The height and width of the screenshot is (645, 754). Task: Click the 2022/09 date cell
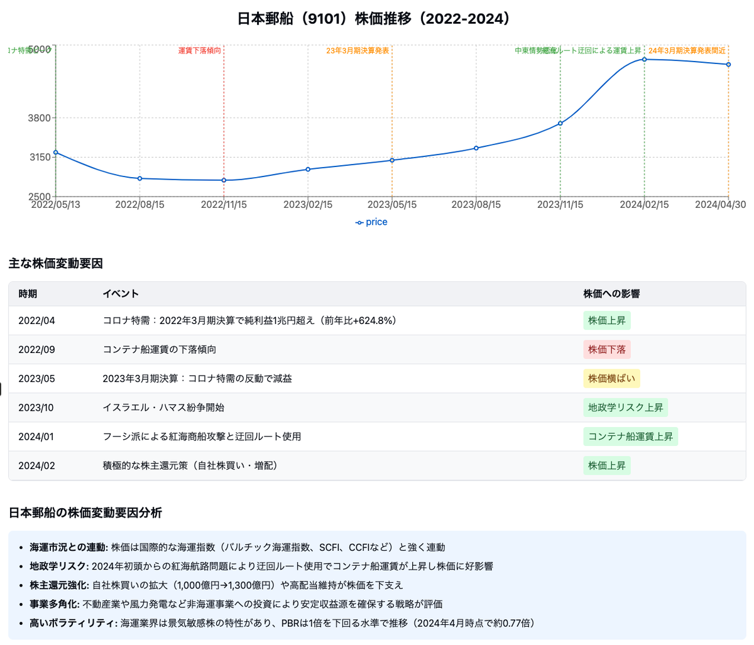pyautogui.click(x=36, y=350)
